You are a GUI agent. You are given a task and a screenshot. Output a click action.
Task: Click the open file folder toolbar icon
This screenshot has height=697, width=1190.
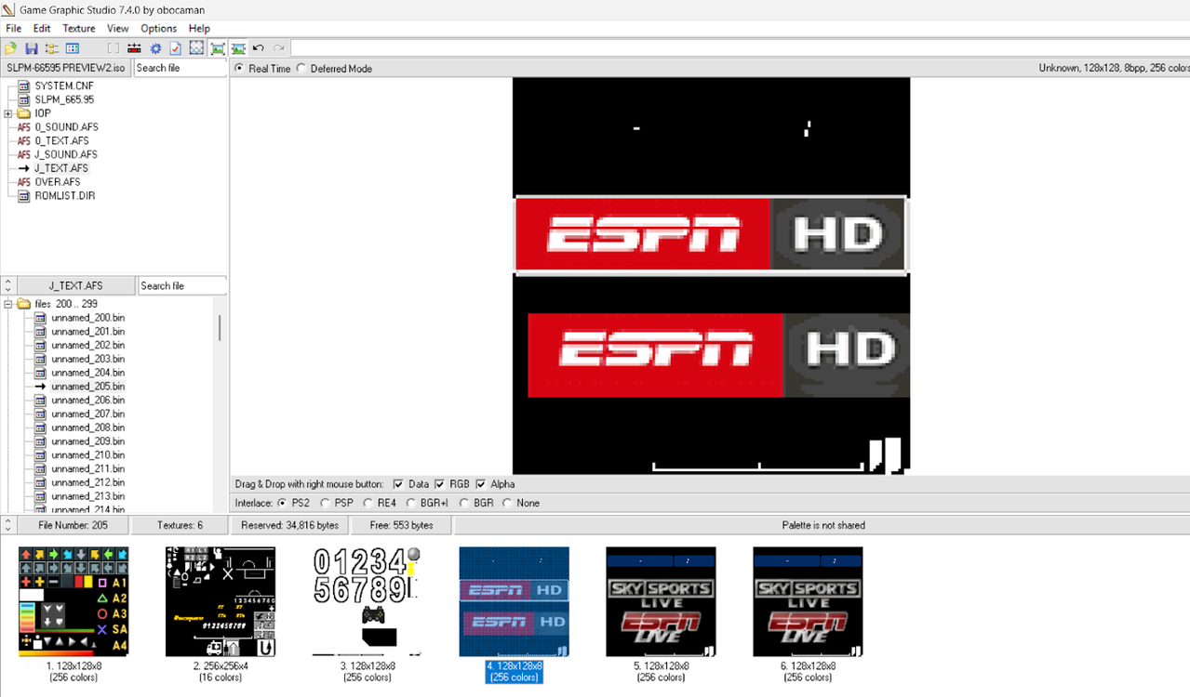point(10,48)
